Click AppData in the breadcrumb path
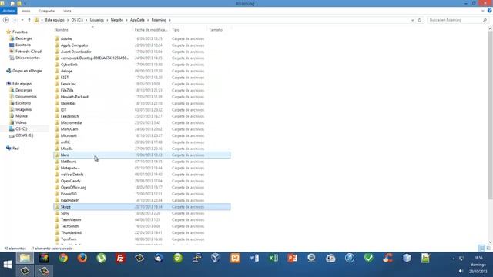The height and width of the screenshot is (277, 493). (x=137, y=20)
